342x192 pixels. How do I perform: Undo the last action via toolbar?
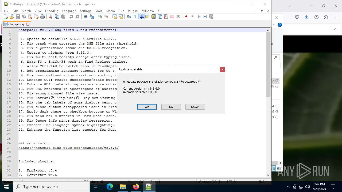click(71, 17)
